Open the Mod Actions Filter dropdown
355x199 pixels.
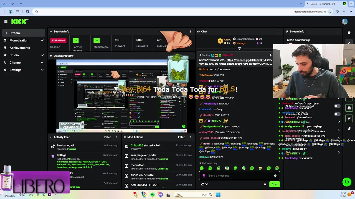coord(181,137)
